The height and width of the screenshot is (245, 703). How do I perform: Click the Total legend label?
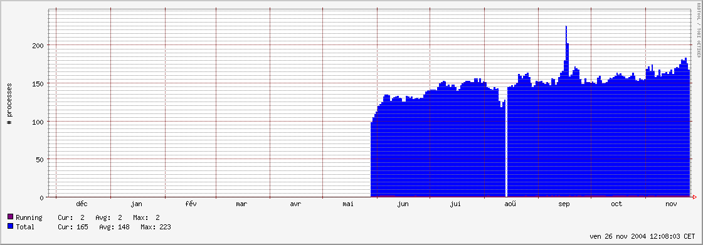(x=25, y=227)
